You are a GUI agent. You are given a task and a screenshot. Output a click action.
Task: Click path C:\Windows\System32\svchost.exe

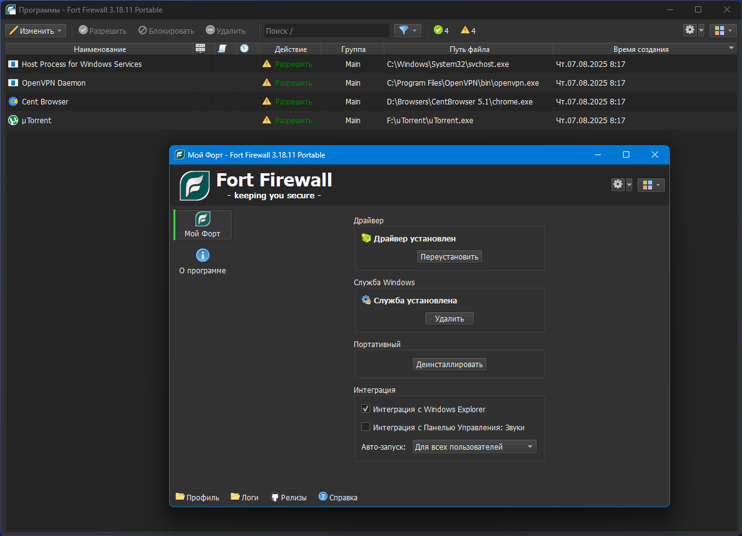(448, 64)
